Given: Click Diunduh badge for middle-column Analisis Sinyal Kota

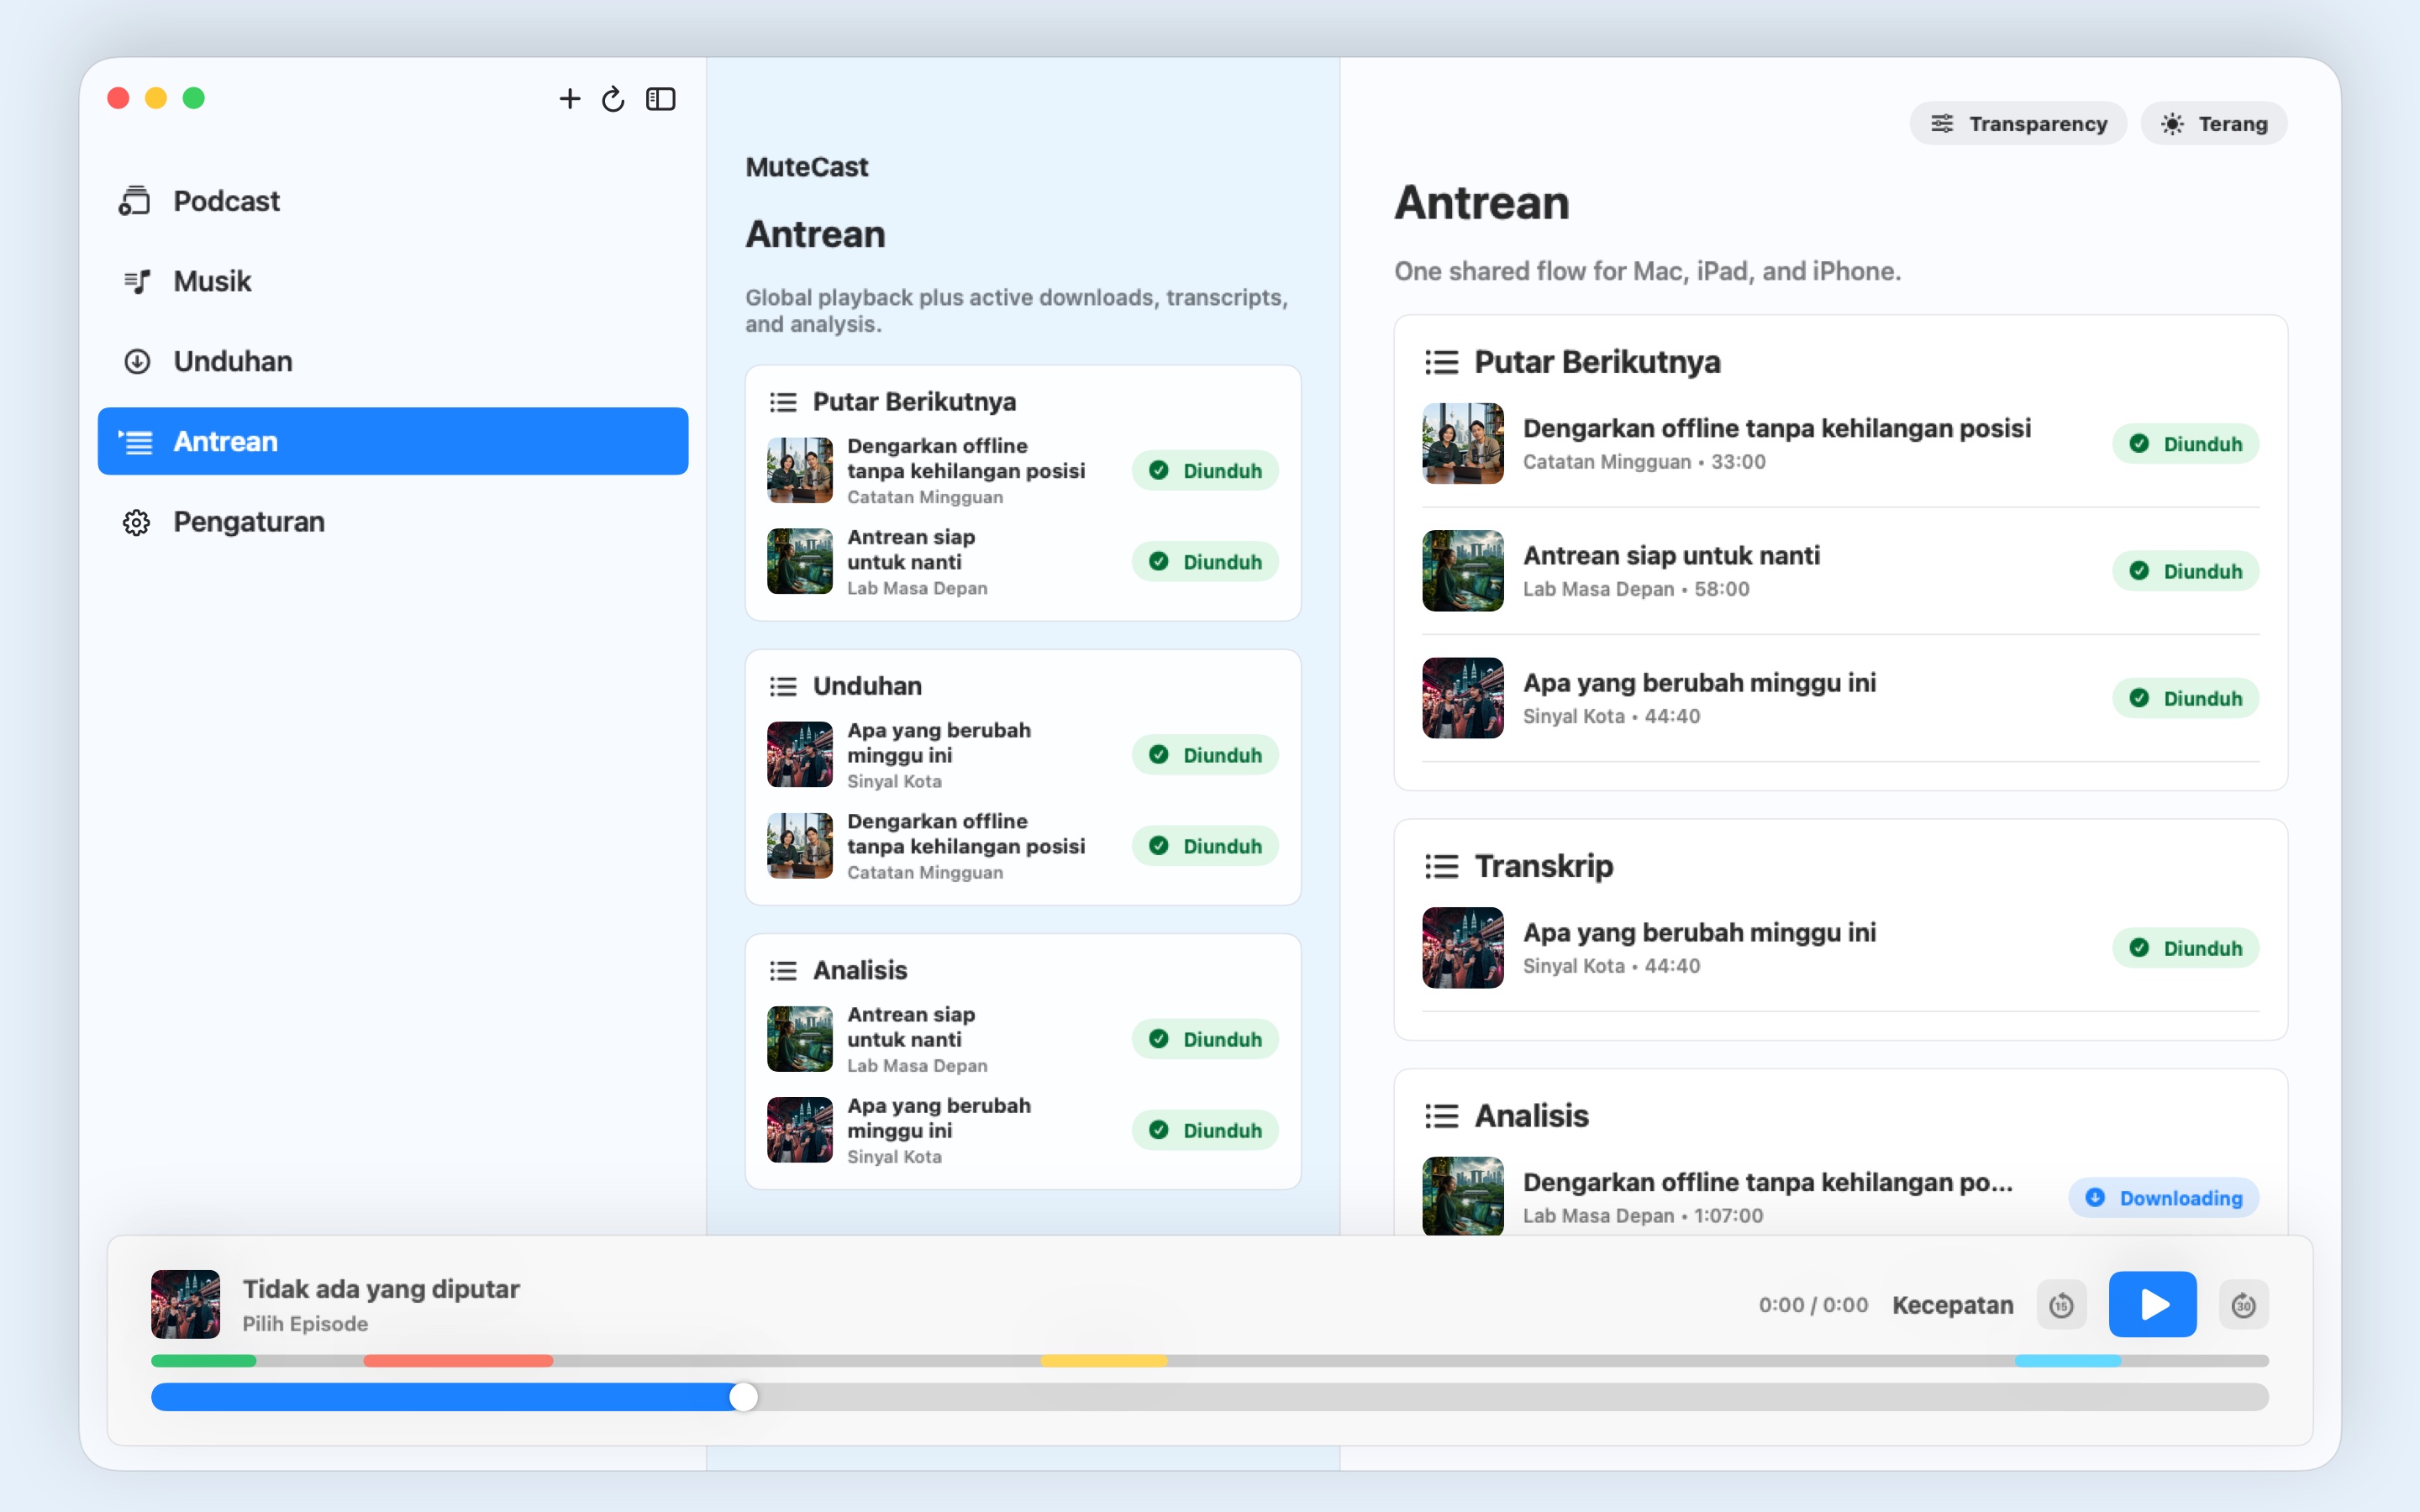Looking at the screenshot, I should tap(1205, 1129).
